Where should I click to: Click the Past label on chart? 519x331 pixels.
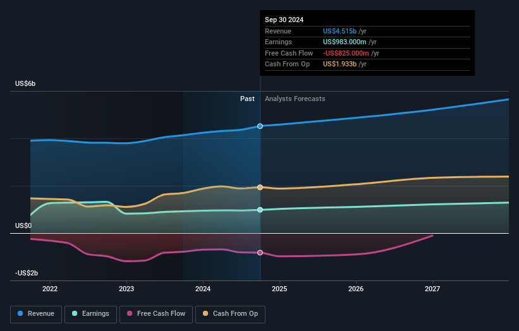[x=247, y=99]
